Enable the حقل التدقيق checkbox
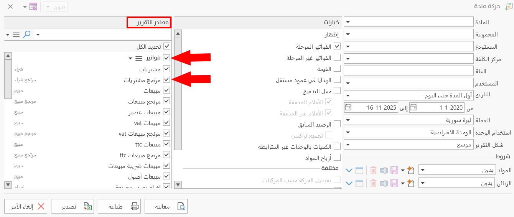The height and width of the screenshot is (217, 514). tap(337, 91)
